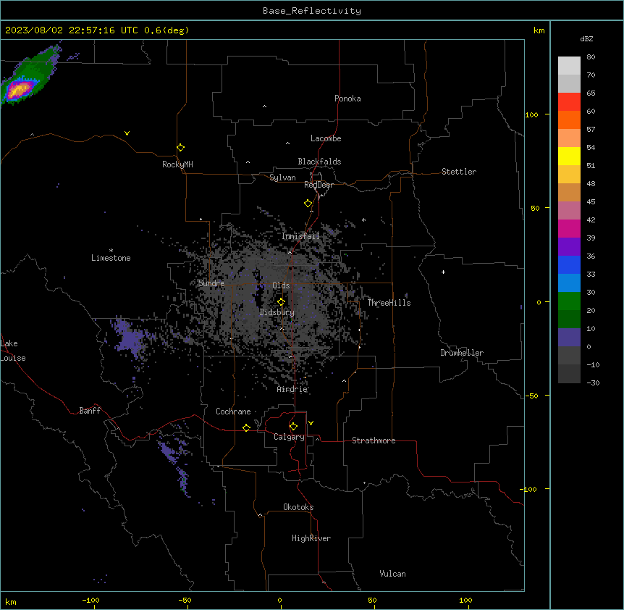Select the yellow diamond marker south of RedDeer
Viewport: 624px width, 610px height.
(308, 204)
